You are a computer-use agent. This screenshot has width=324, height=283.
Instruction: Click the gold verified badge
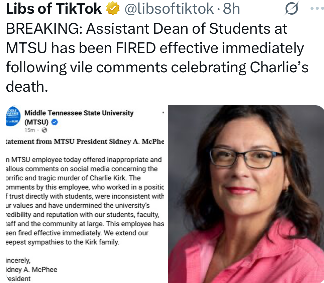click(x=112, y=9)
